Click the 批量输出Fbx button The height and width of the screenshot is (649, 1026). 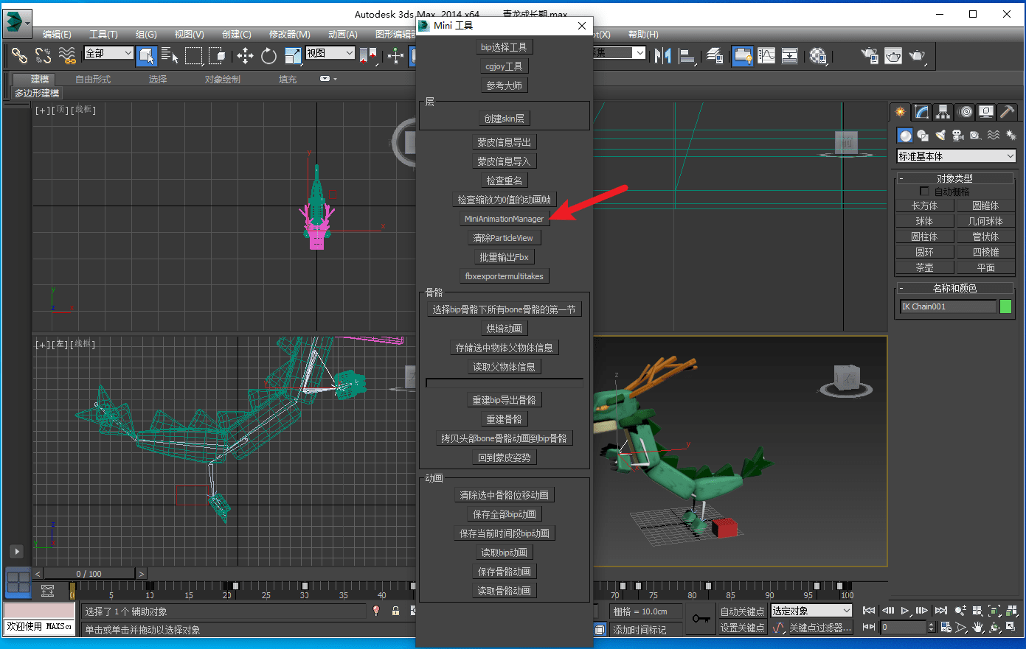(504, 257)
